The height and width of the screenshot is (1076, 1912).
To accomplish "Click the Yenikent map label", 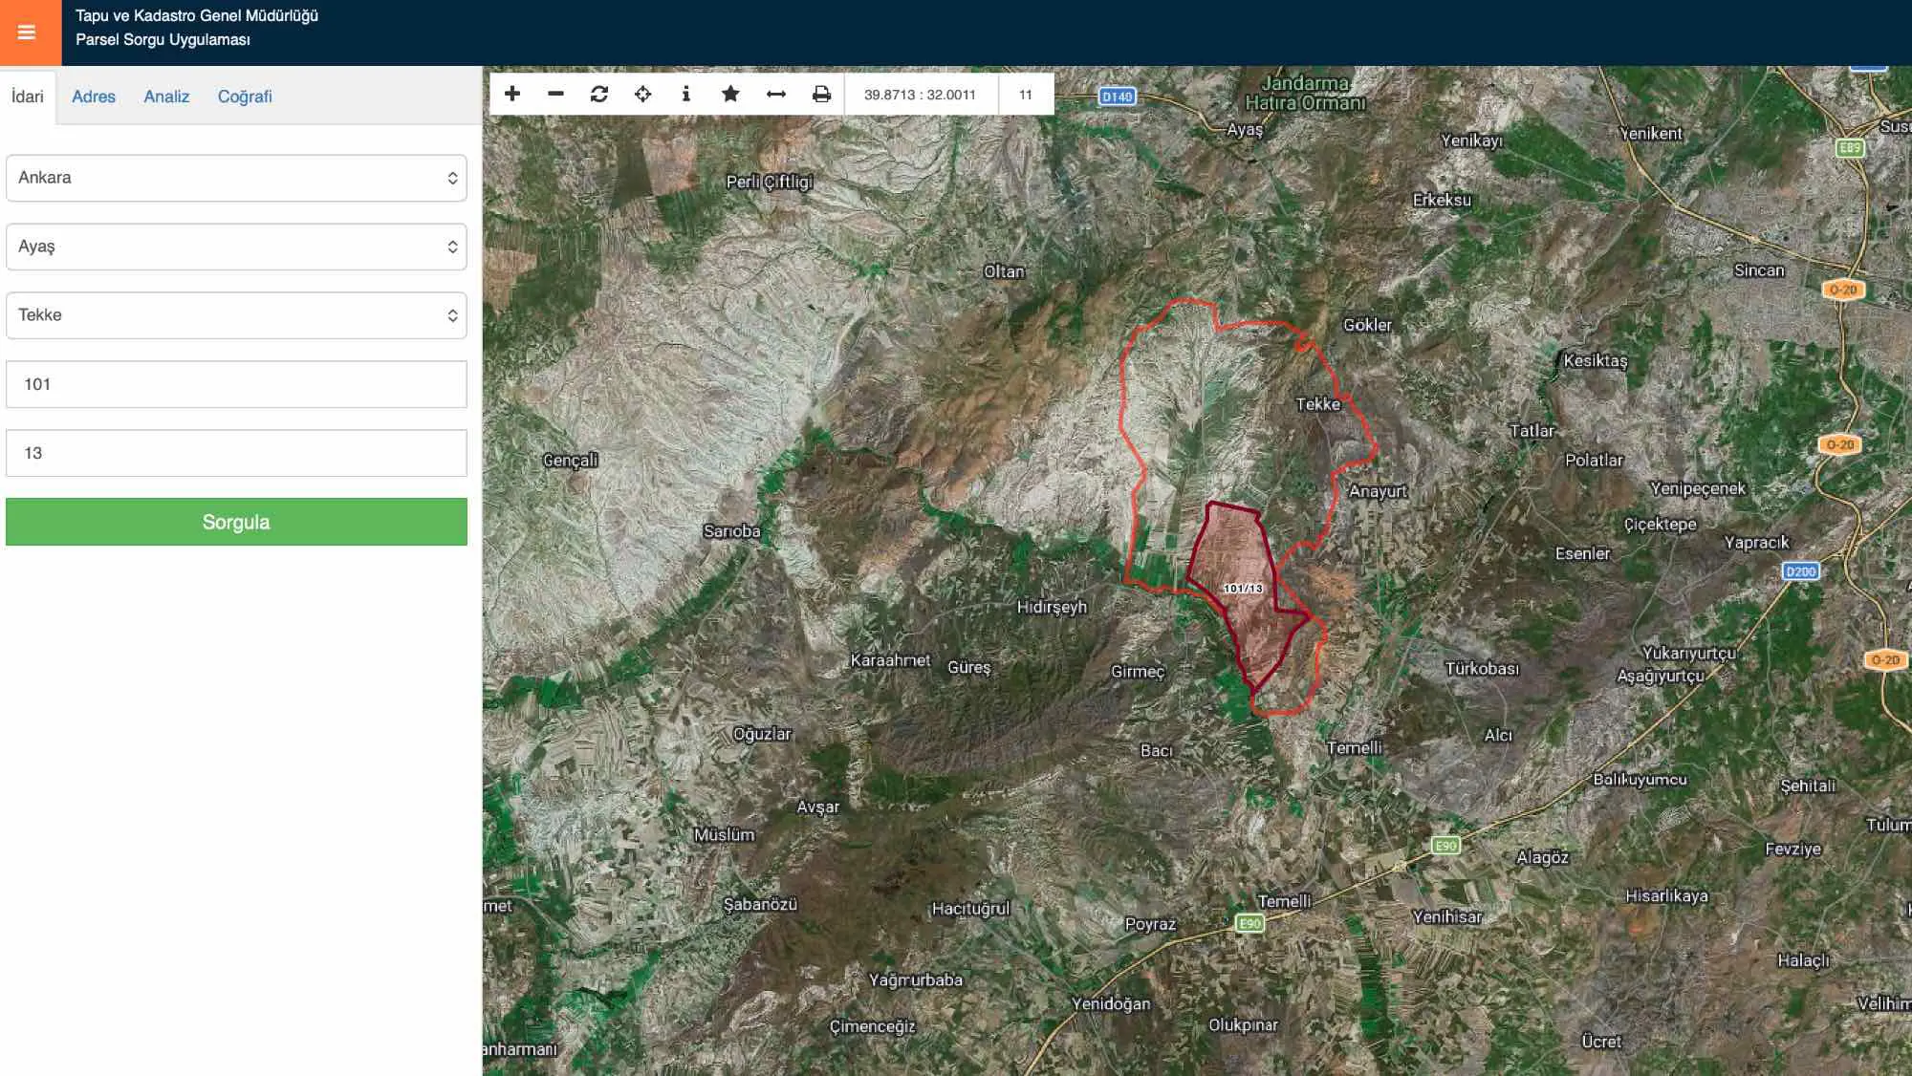I will [x=1651, y=134].
